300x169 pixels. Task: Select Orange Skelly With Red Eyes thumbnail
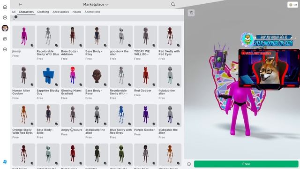pos(24,115)
